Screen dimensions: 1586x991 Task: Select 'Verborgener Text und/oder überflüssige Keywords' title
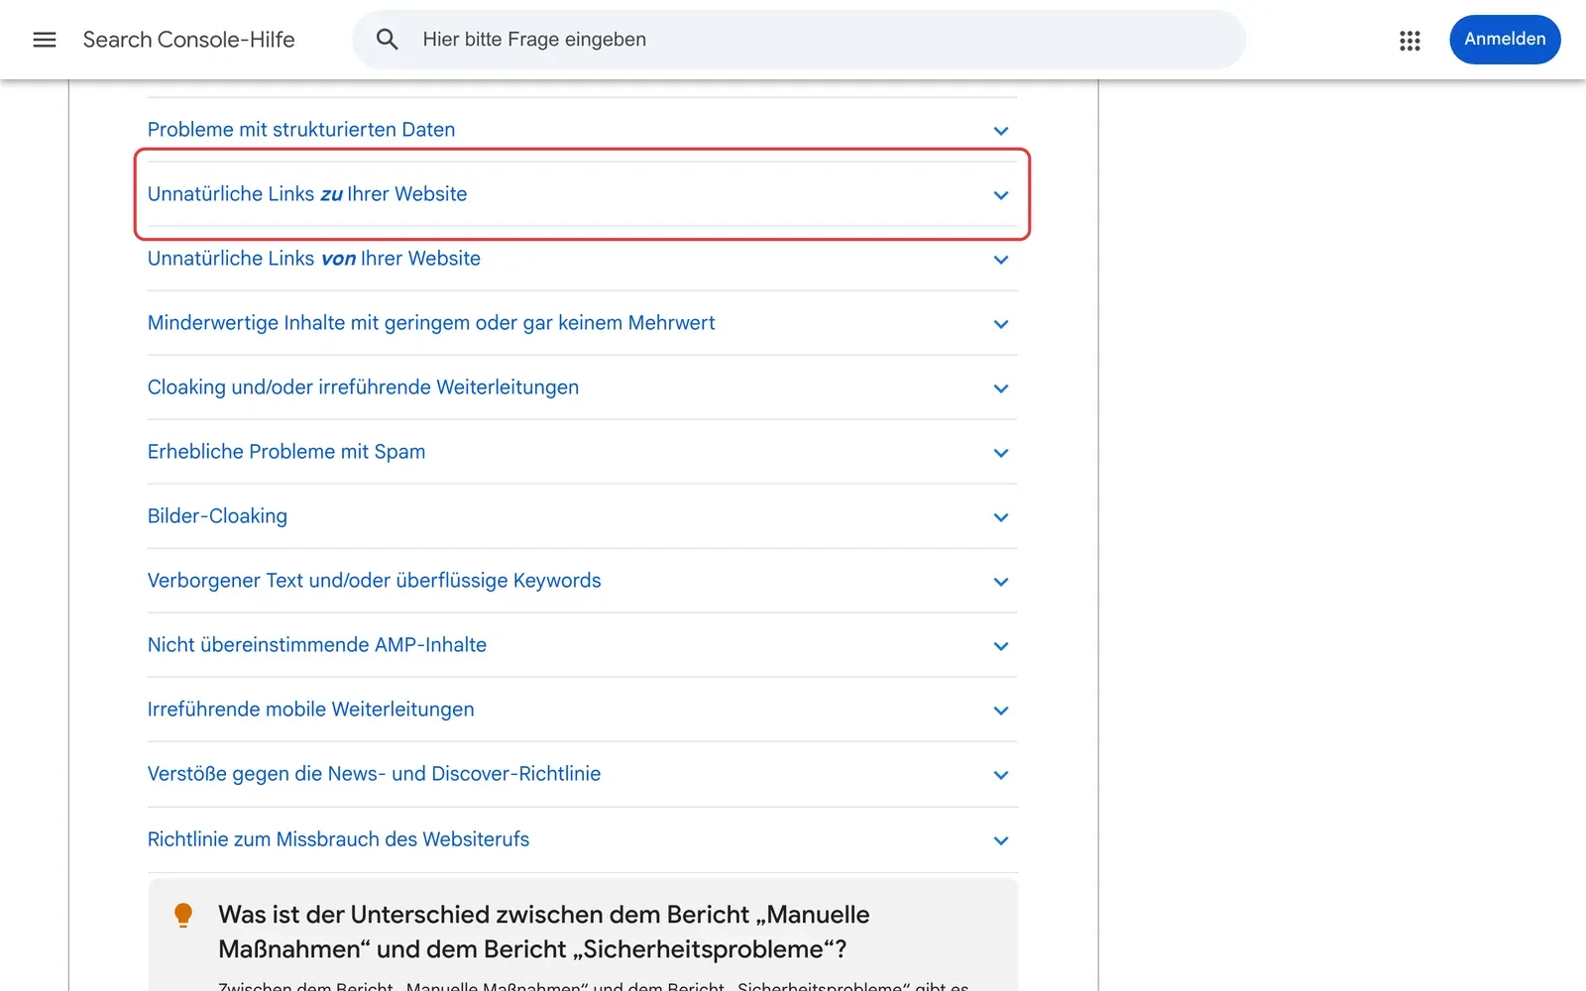coord(374,581)
